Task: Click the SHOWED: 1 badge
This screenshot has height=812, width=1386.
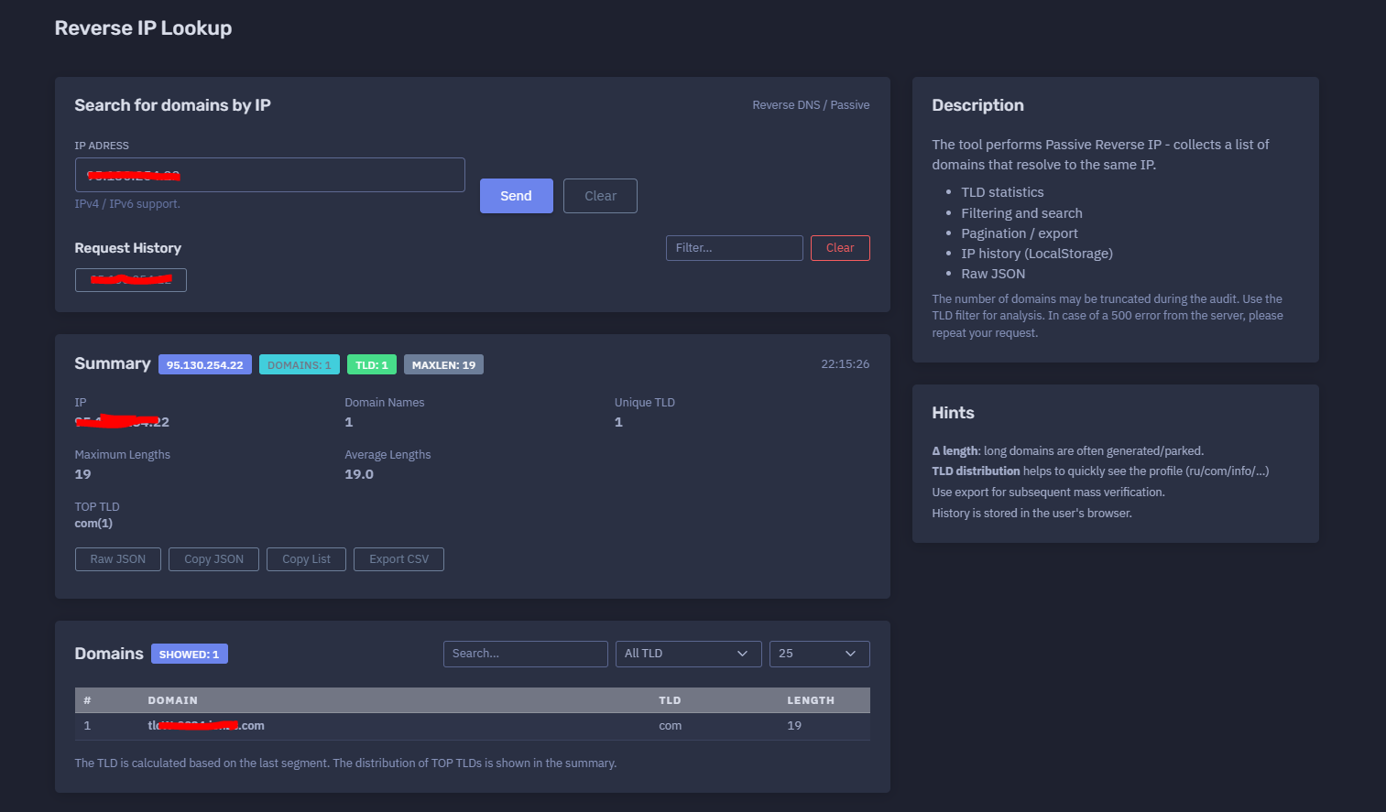Action: tap(190, 655)
